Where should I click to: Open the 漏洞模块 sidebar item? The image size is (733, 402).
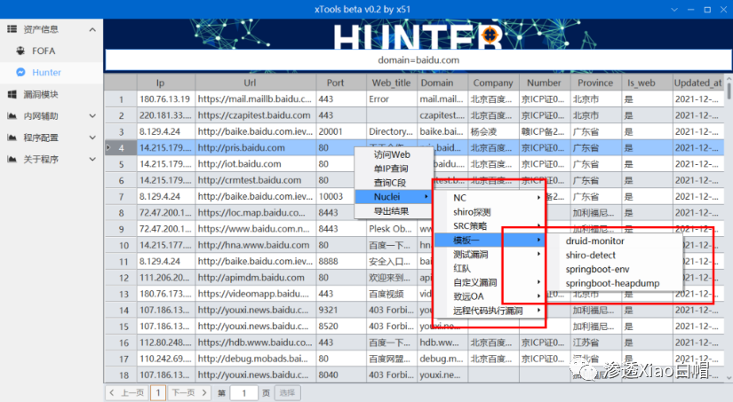click(51, 94)
